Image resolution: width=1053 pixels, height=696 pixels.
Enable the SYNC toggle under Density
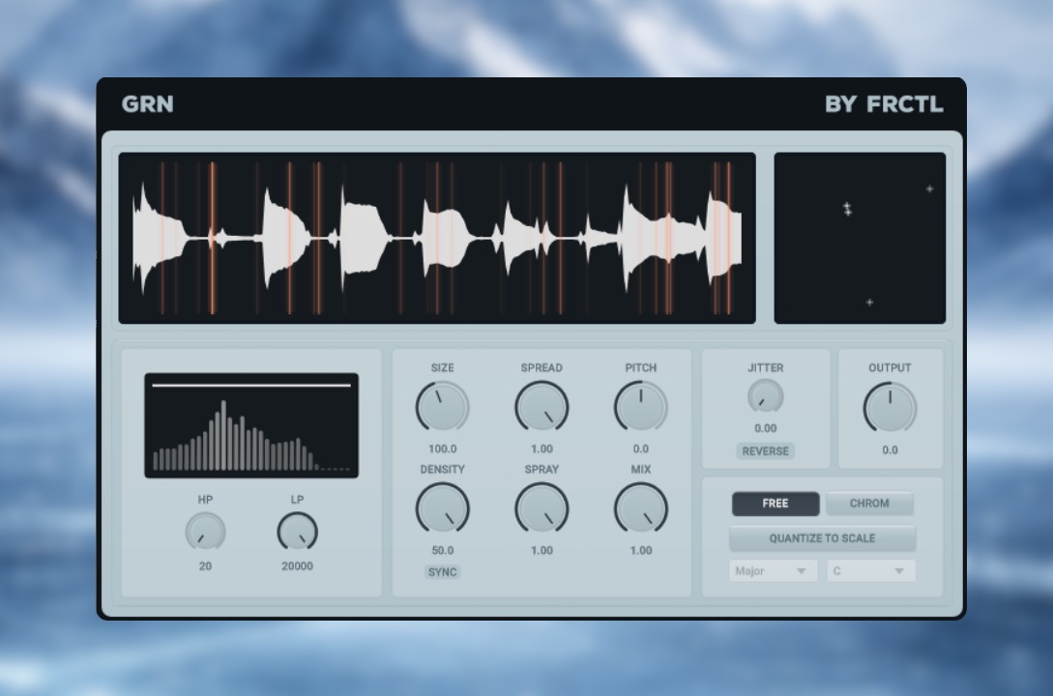point(442,572)
